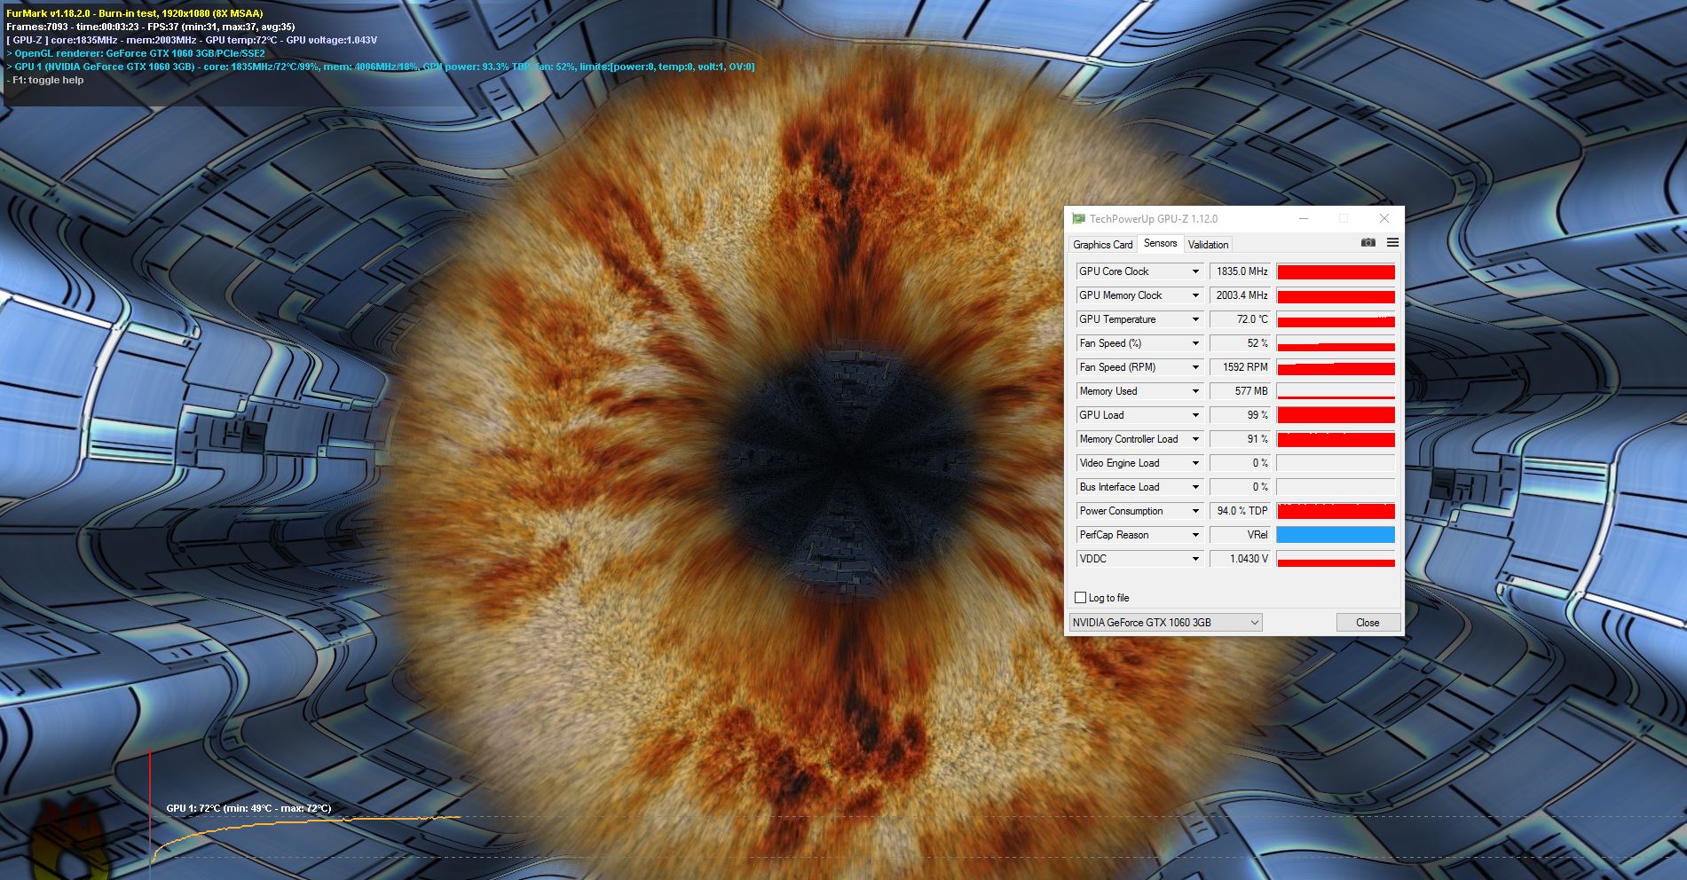Click the 72.0 °C temperature value
Screen dimensions: 1687x880
1241,319
